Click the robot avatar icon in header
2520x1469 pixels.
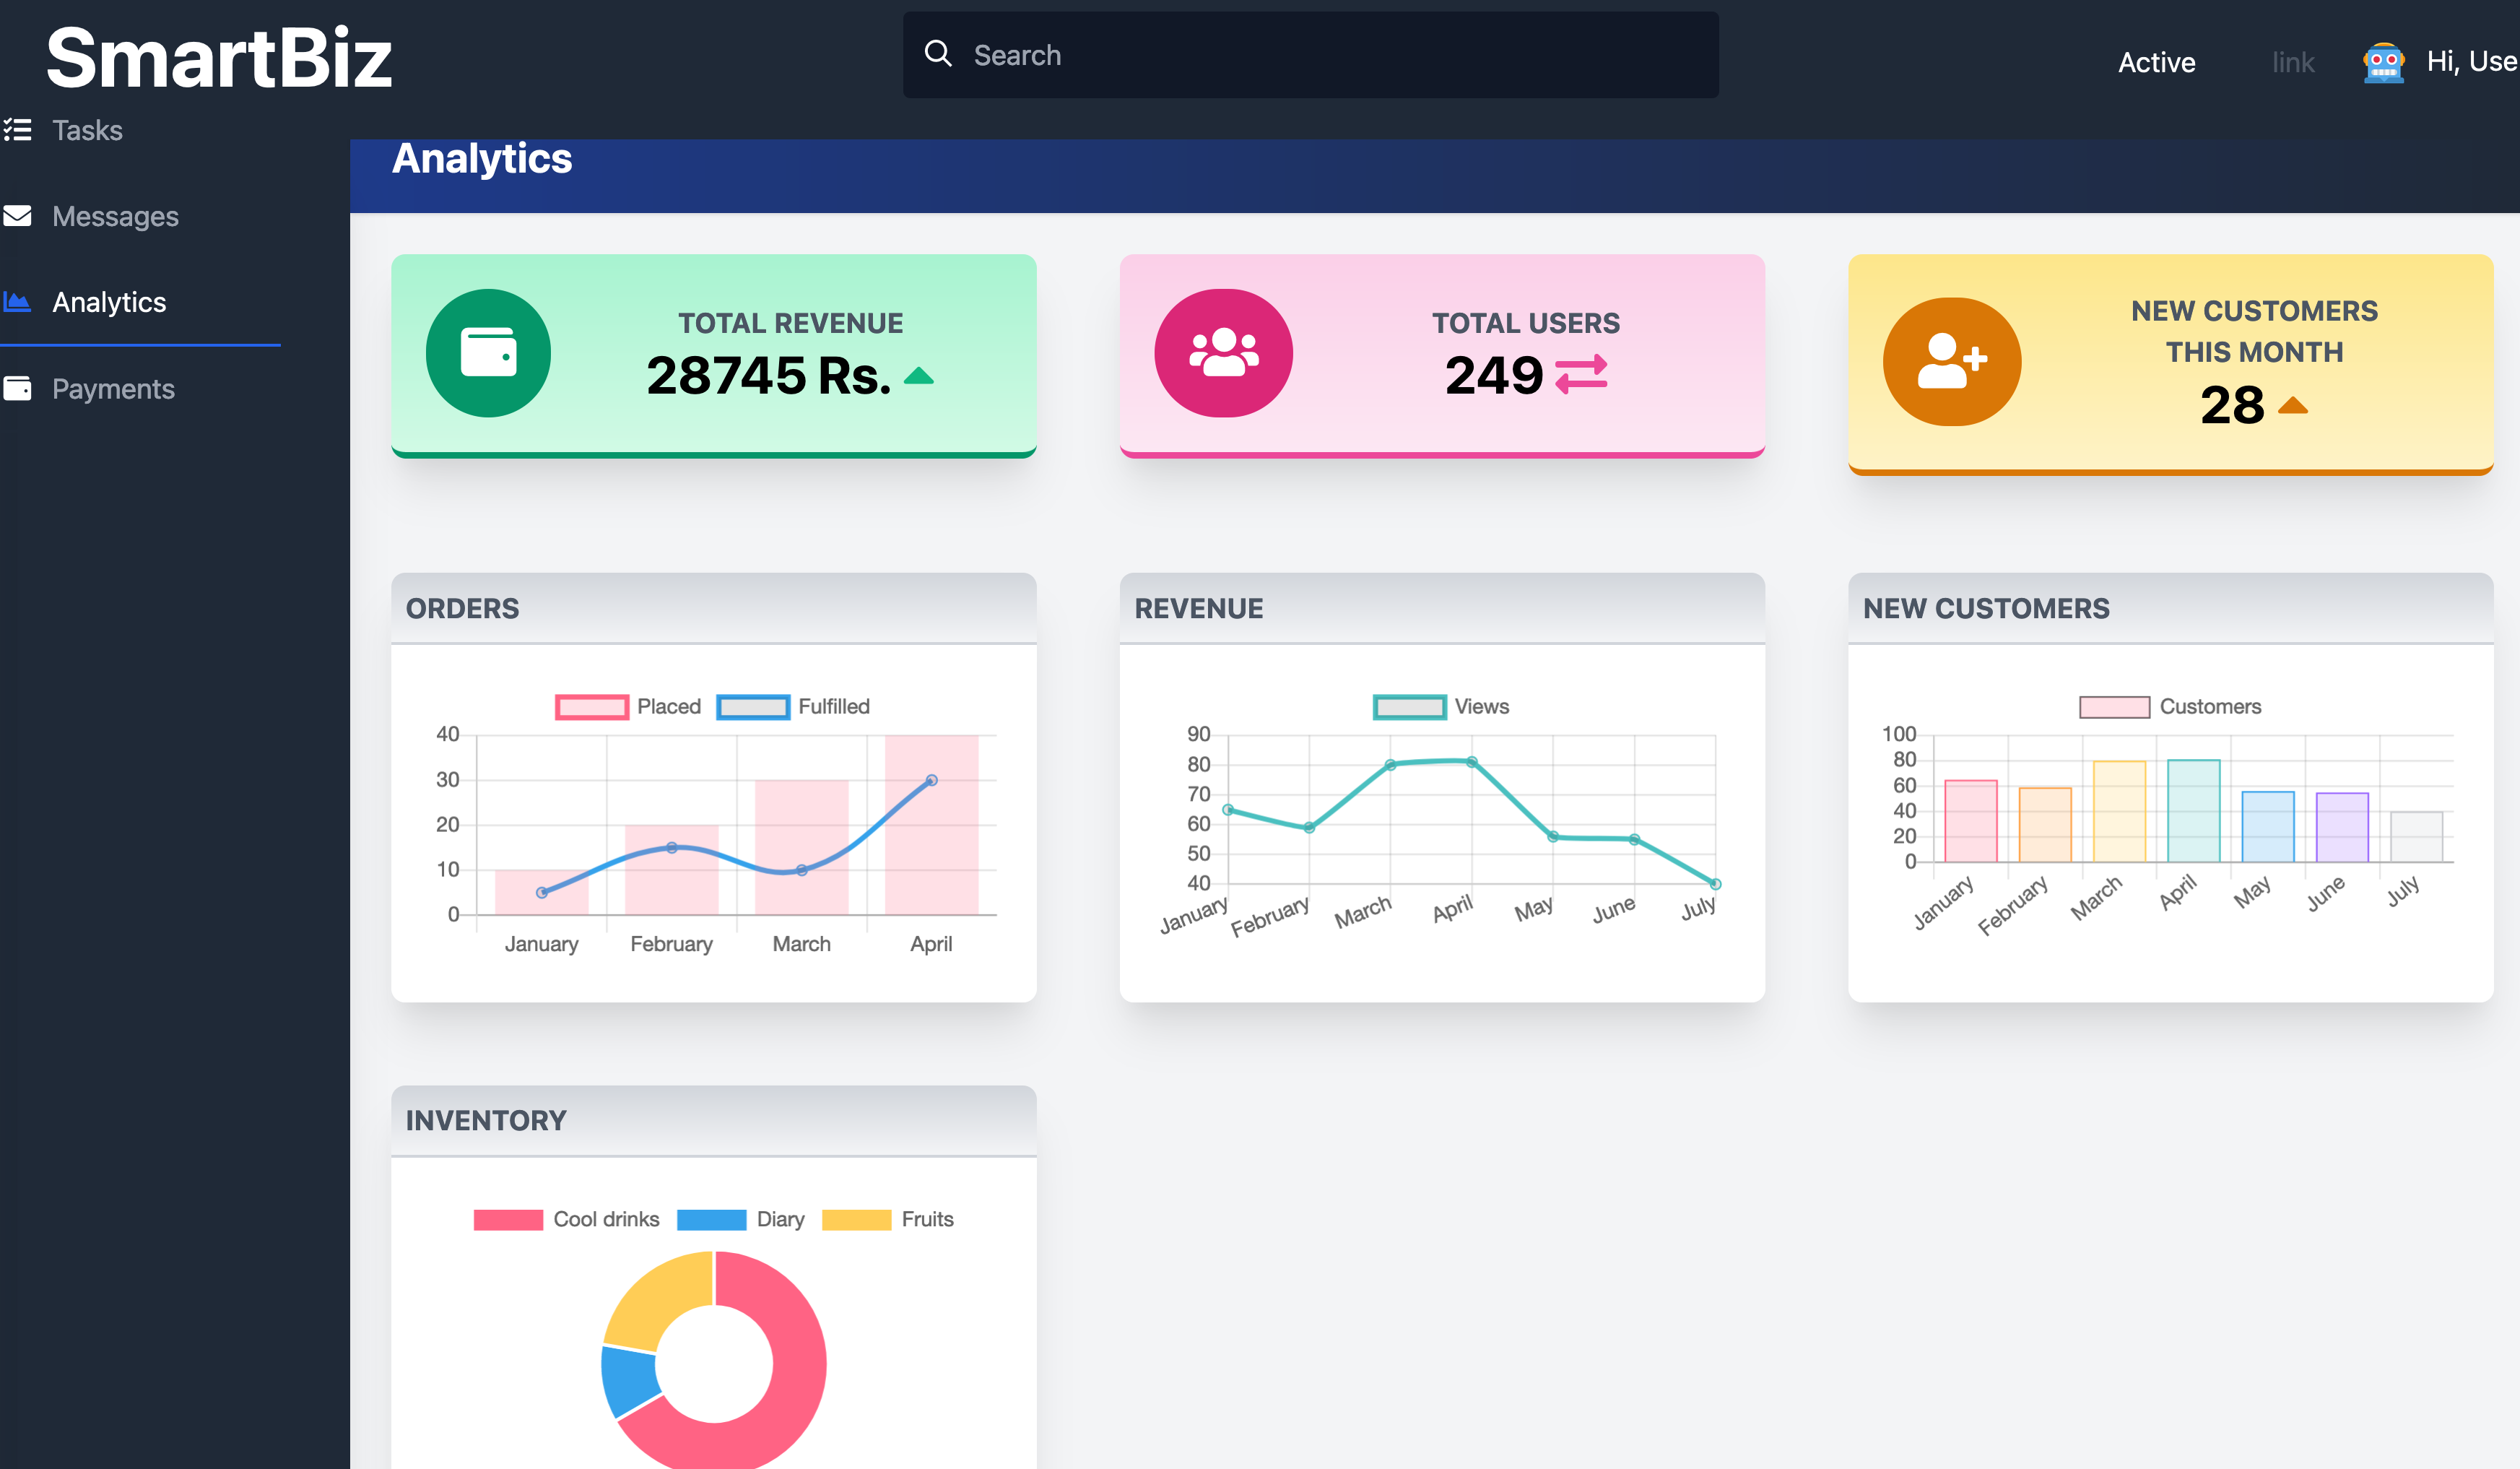pos(2383,63)
